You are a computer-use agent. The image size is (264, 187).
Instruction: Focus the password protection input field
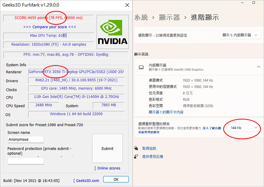[26, 161]
